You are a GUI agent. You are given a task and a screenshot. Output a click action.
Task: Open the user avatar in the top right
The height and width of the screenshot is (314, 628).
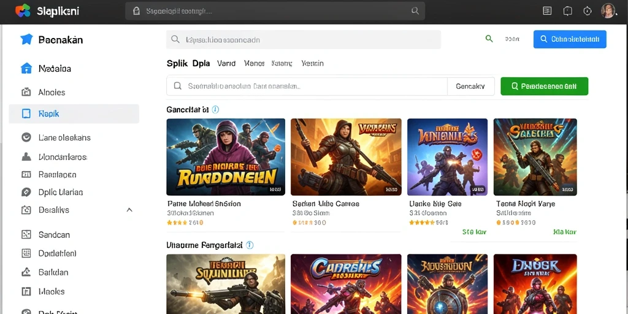608,11
